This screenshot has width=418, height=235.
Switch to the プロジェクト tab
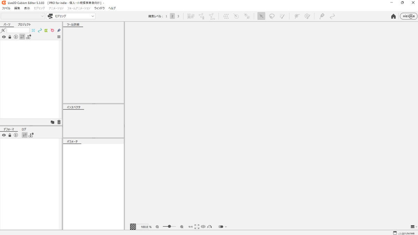(x=24, y=25)
